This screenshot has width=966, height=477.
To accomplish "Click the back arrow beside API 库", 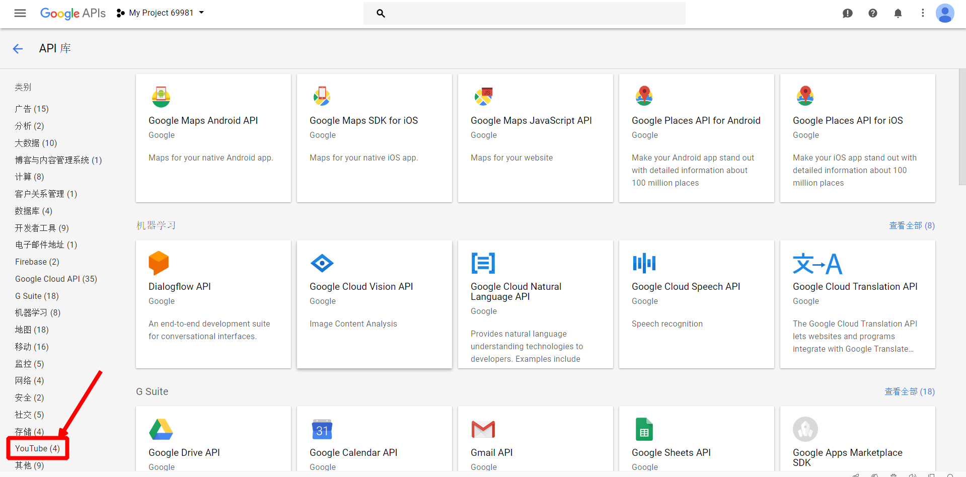I will tap(18, 49).
